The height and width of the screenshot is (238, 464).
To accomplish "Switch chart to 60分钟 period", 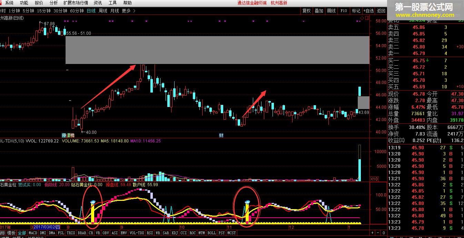I will (77, 11).
